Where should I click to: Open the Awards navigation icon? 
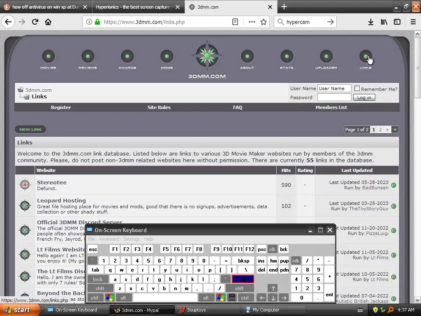coord(127,56)
